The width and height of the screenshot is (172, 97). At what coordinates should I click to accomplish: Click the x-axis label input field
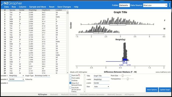pyautogui.click(x=102, y=79)
